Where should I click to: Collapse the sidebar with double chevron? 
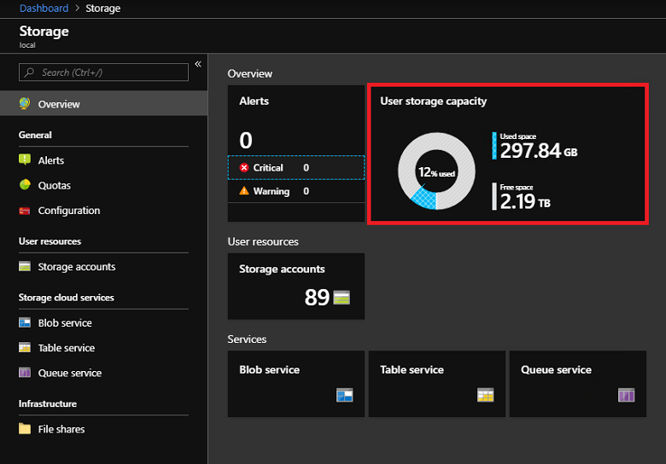point(198,64)
